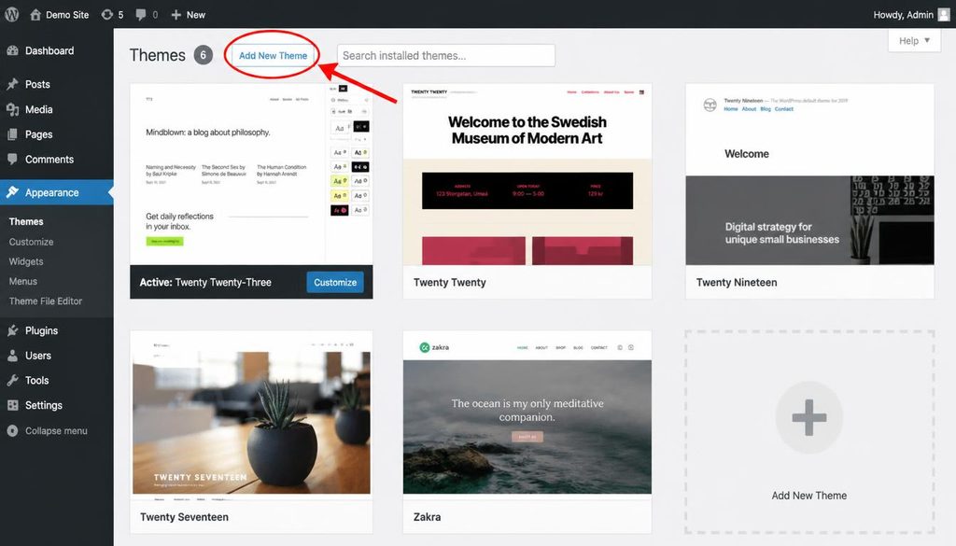Open the WordPress logo menu

pos(11,15)
